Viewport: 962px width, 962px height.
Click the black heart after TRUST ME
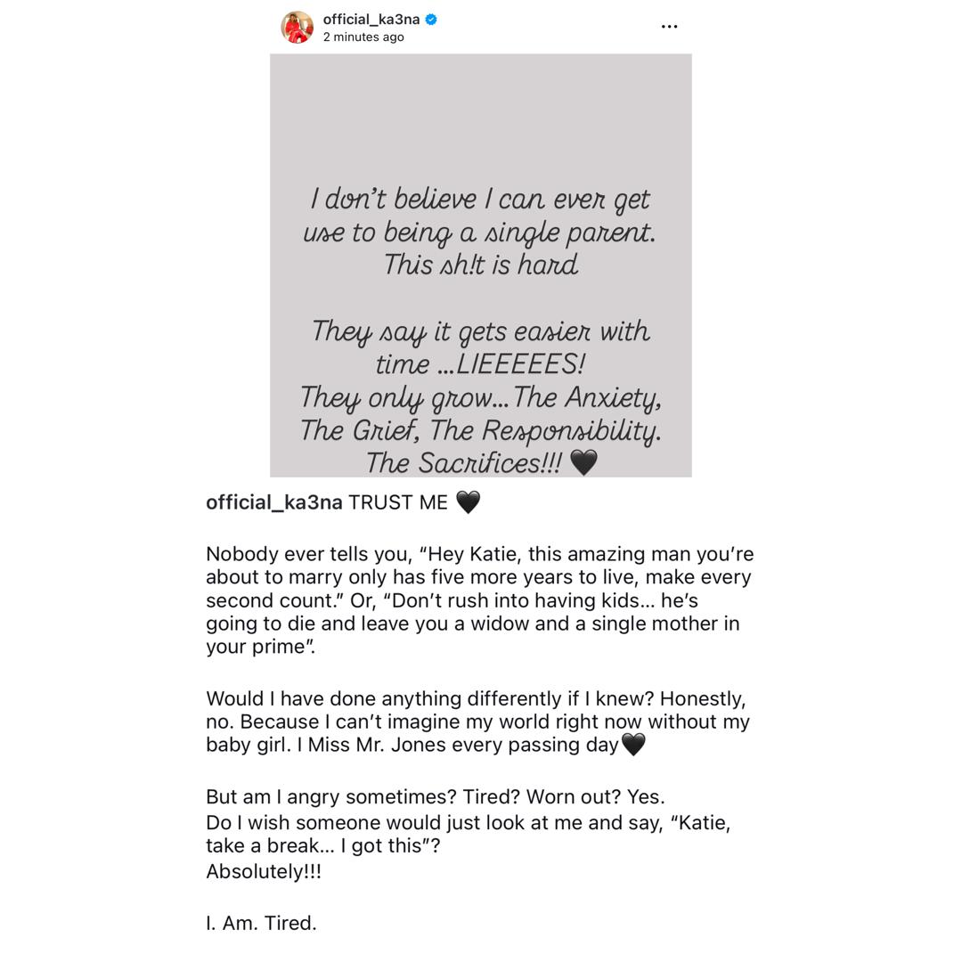tap(468, 502)
